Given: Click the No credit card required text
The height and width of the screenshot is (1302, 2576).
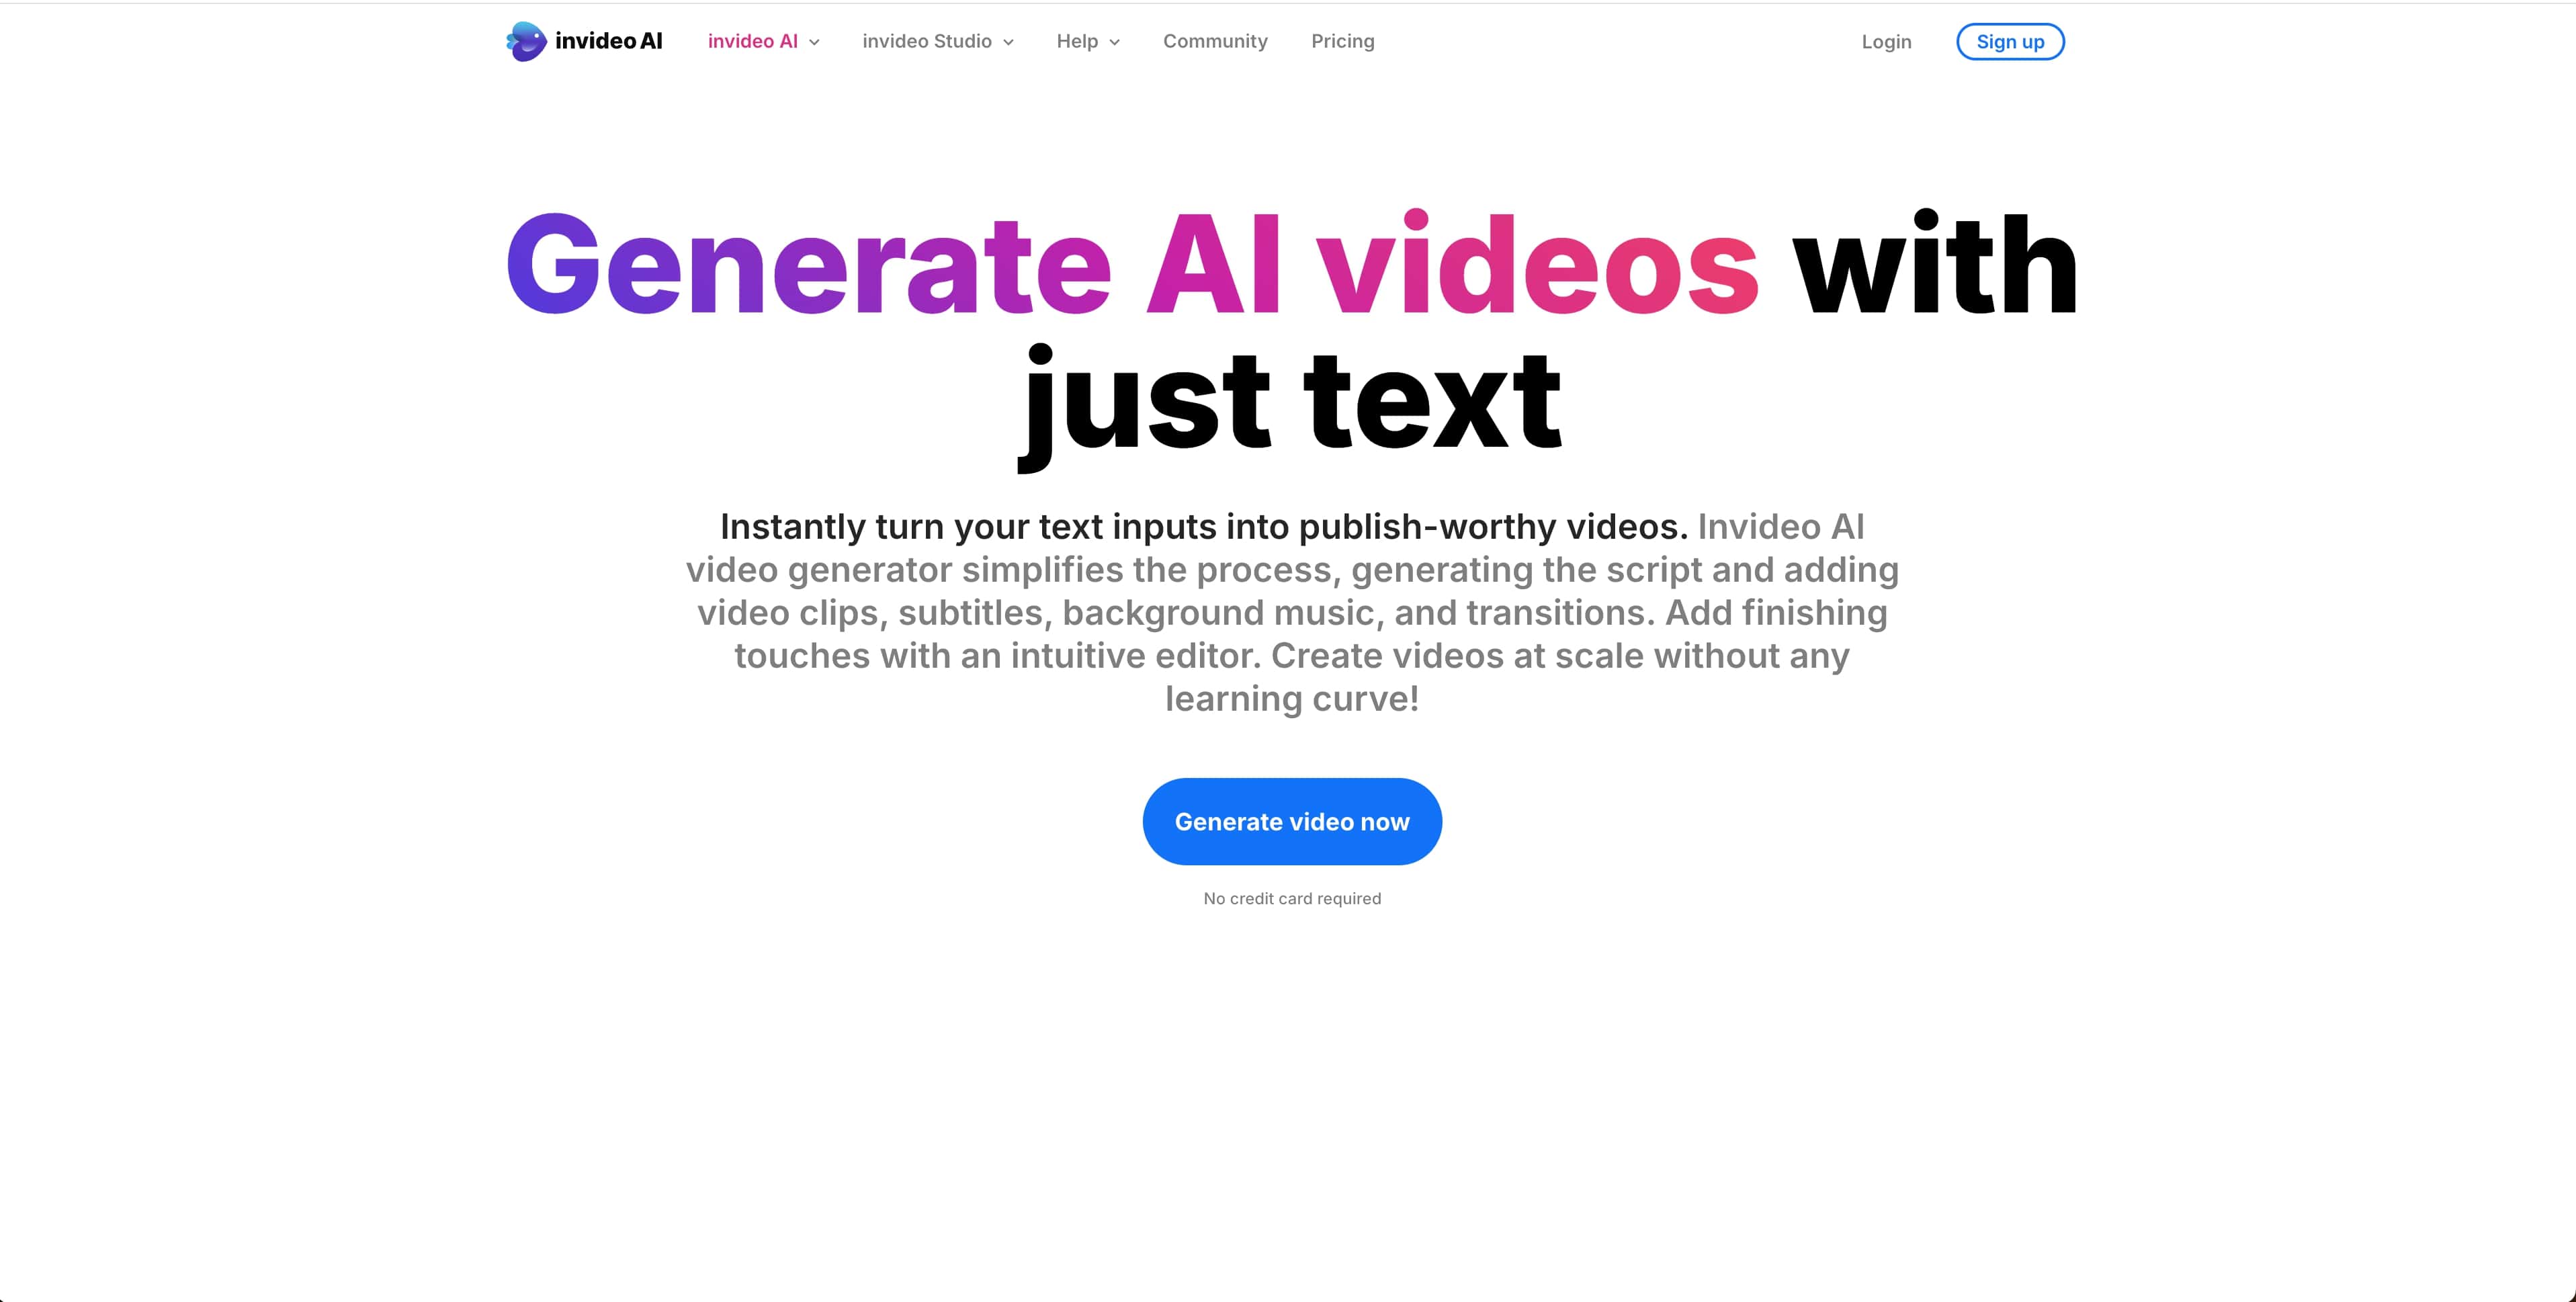Looking at the screenshot, I should point(1292,898).
